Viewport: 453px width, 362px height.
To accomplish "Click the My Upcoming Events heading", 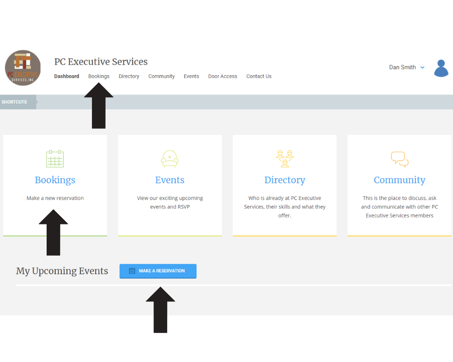I will 62,271.
